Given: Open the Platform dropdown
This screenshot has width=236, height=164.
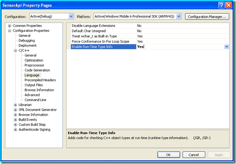Looking at the screenshot, I should click(x=179, y=16).
